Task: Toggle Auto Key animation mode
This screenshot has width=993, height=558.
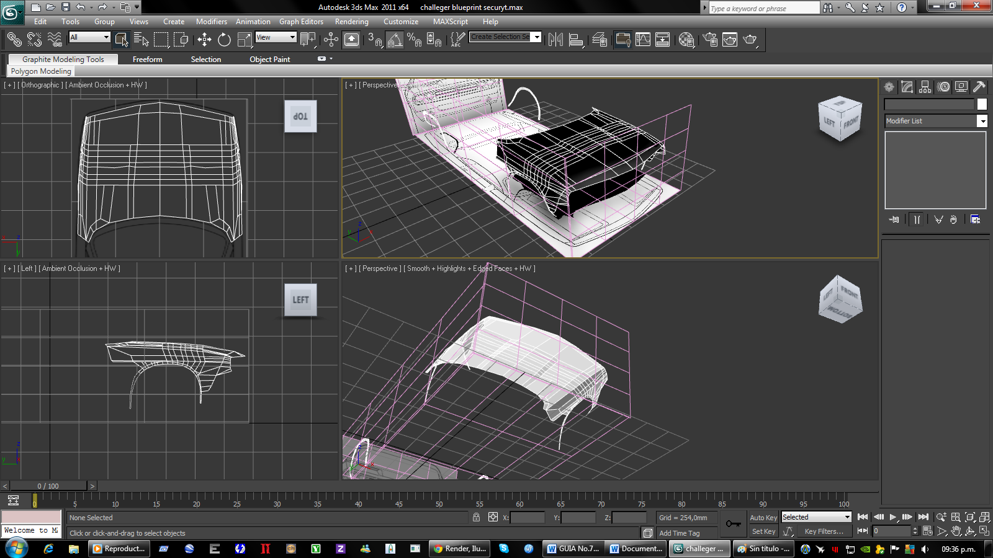Action: [x=763, y=517]
